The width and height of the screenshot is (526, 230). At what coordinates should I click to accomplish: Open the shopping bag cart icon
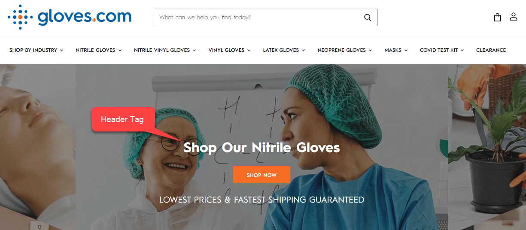(497, 17)
